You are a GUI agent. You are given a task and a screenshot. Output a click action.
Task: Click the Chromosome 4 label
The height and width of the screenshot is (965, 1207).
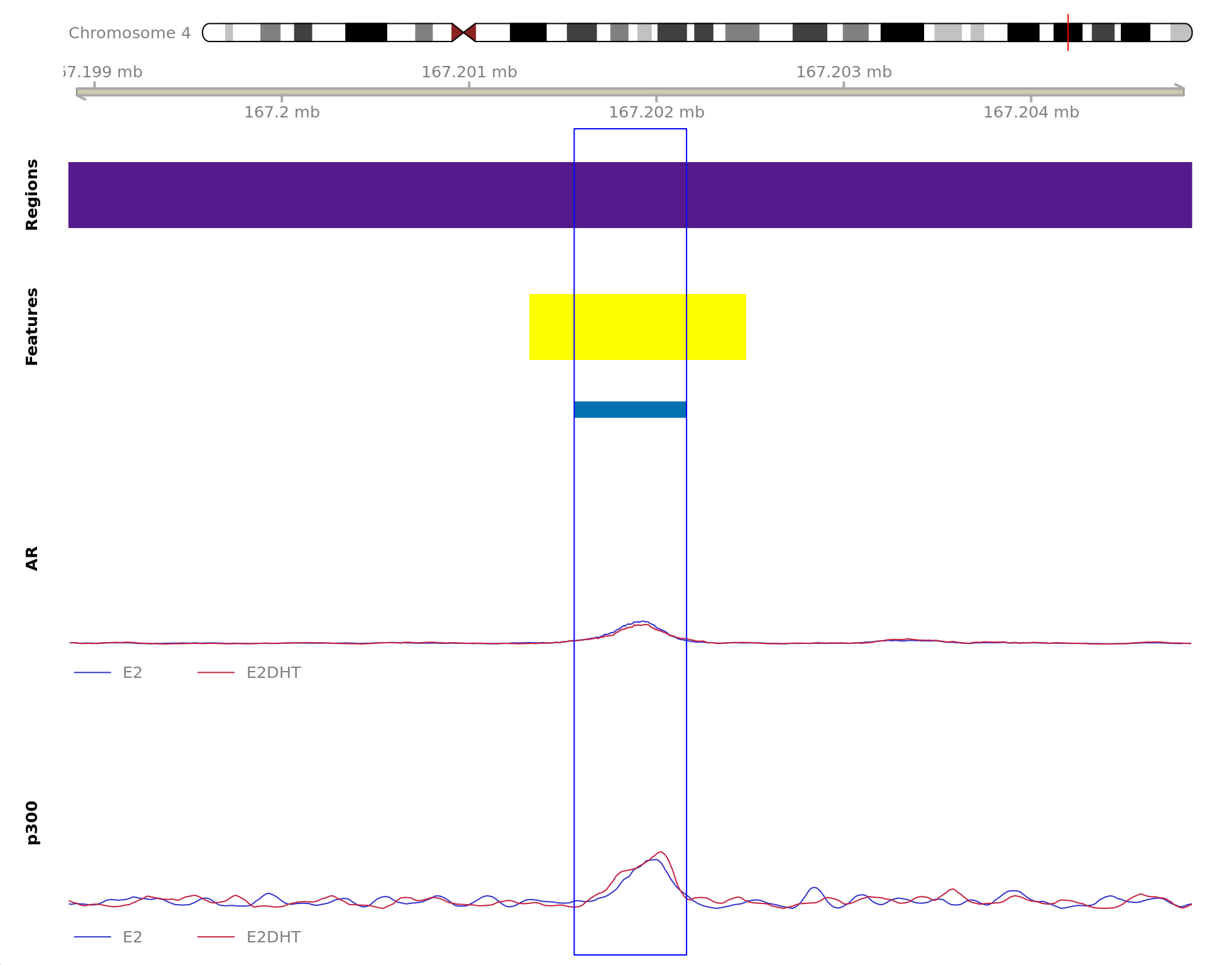coord(130,33)
